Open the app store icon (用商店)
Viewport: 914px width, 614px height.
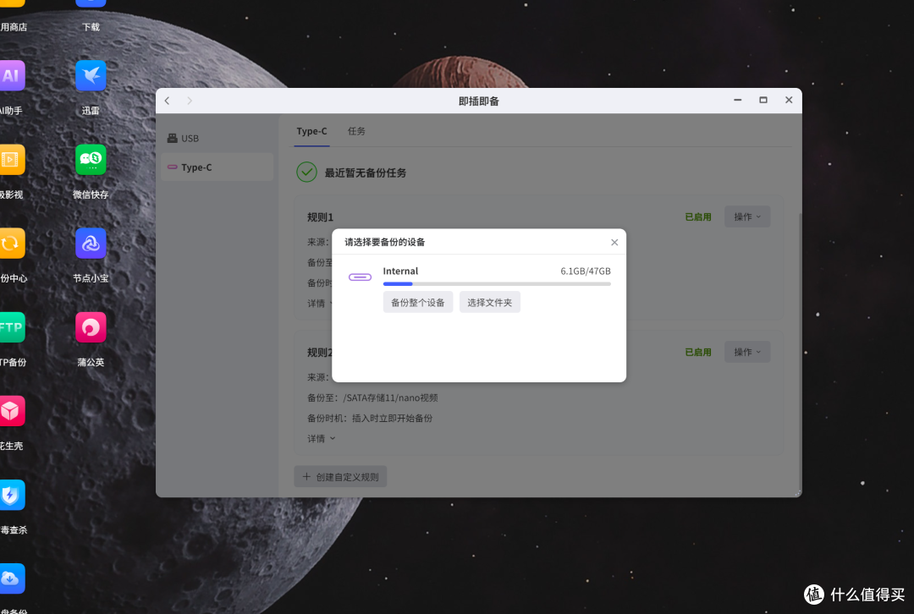12,3
